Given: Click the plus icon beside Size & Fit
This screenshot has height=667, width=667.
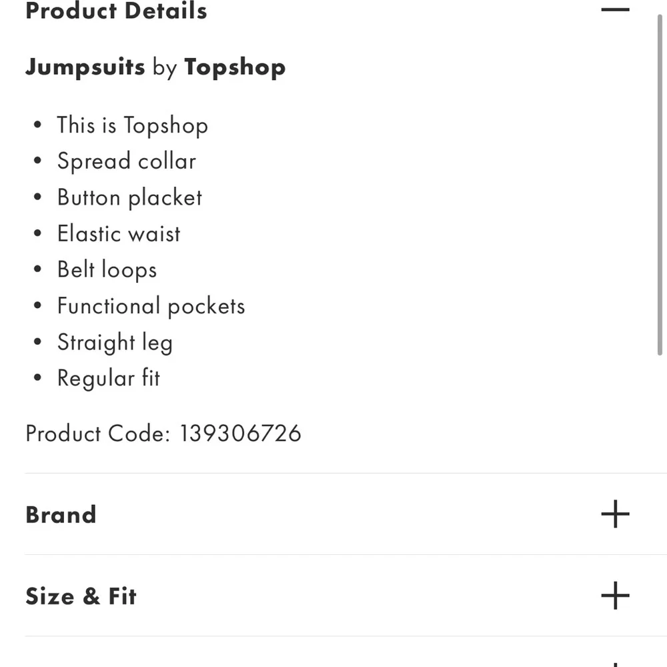Looking at the screenshot, I should tap(614, 596).
